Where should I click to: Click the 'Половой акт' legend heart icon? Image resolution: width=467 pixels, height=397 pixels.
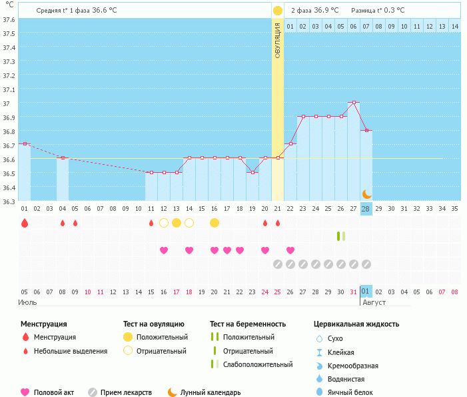point(25,392)
